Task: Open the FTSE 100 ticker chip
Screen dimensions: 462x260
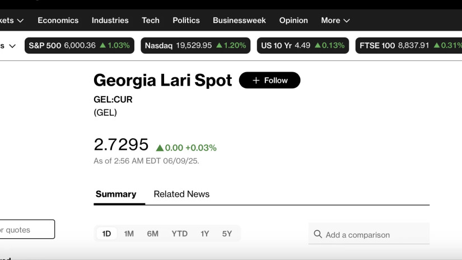Action: pos(409,45)
